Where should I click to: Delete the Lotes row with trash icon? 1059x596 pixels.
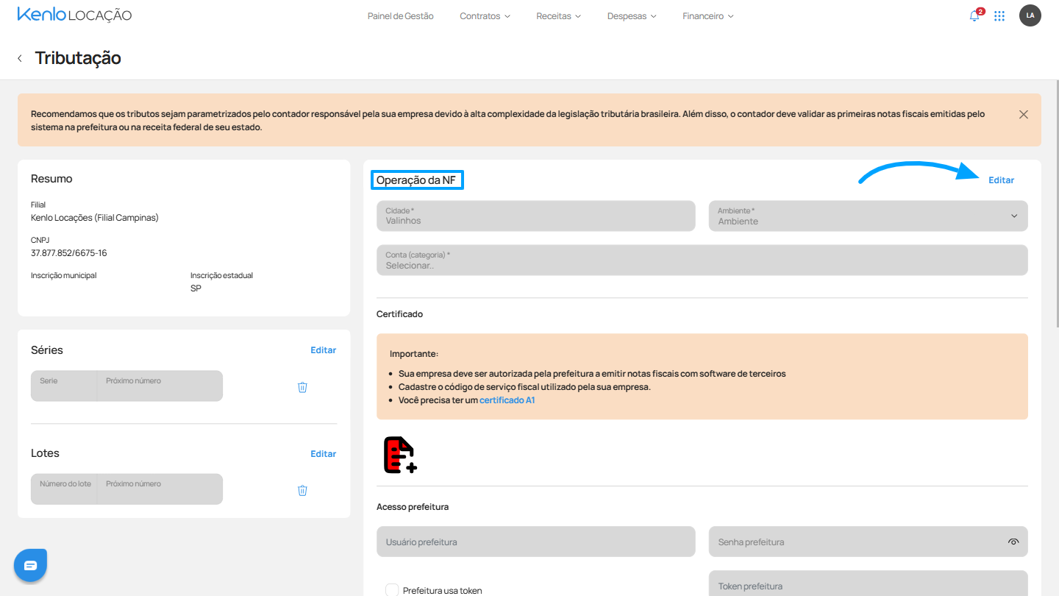(x=302, y=490)
